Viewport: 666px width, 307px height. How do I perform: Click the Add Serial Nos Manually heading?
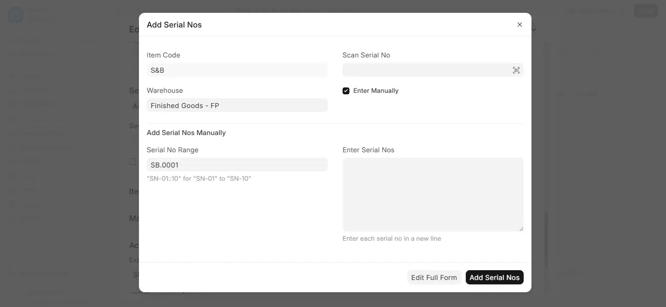[186, 133]
